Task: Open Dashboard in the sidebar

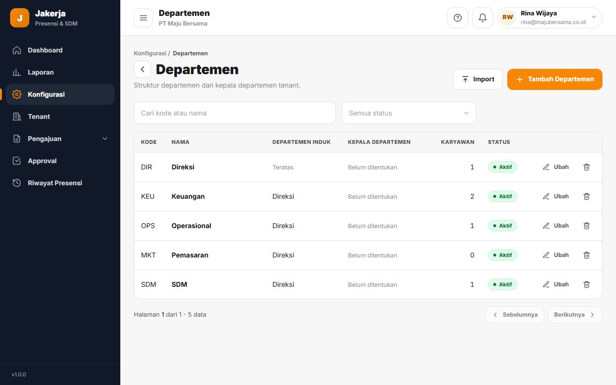Action: tap(60, 50)
